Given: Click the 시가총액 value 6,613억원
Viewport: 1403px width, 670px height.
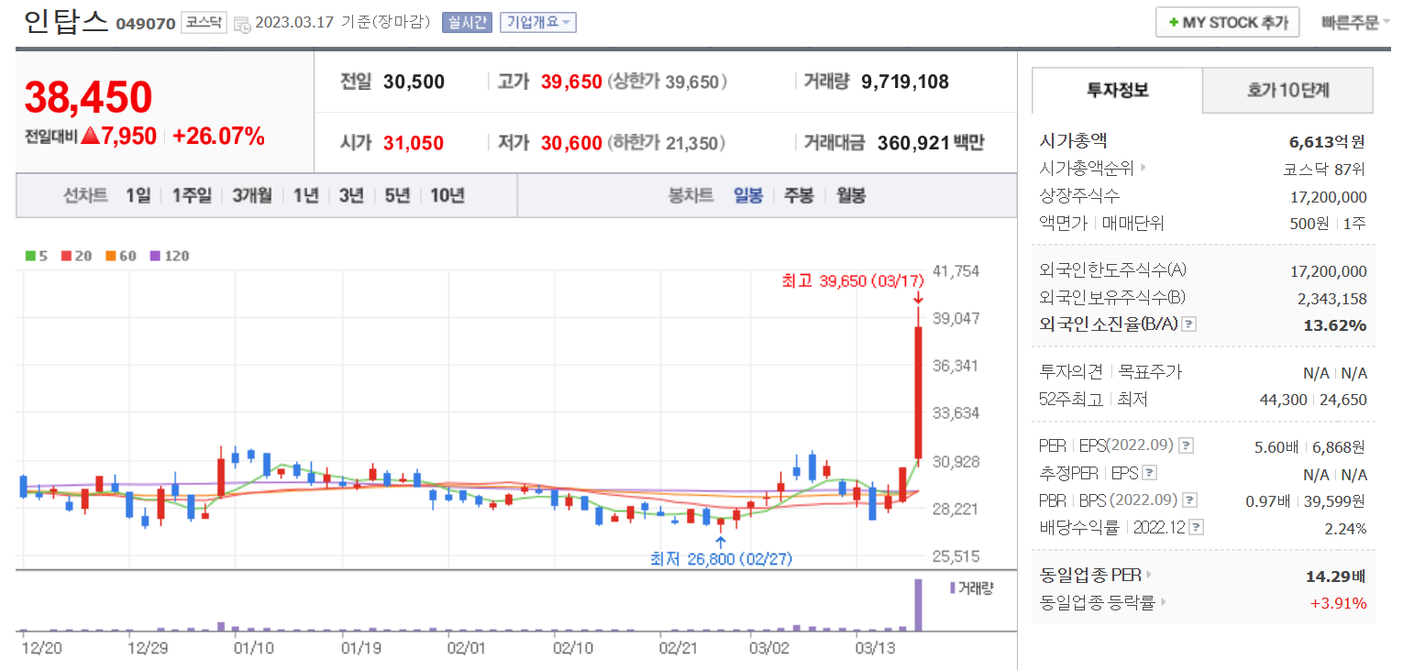Looking at the screenshot, I should click(x=1327, y=141).
